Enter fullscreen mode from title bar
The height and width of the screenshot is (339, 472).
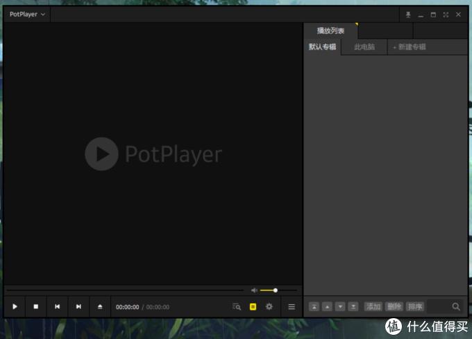click(x=446, y=14)
